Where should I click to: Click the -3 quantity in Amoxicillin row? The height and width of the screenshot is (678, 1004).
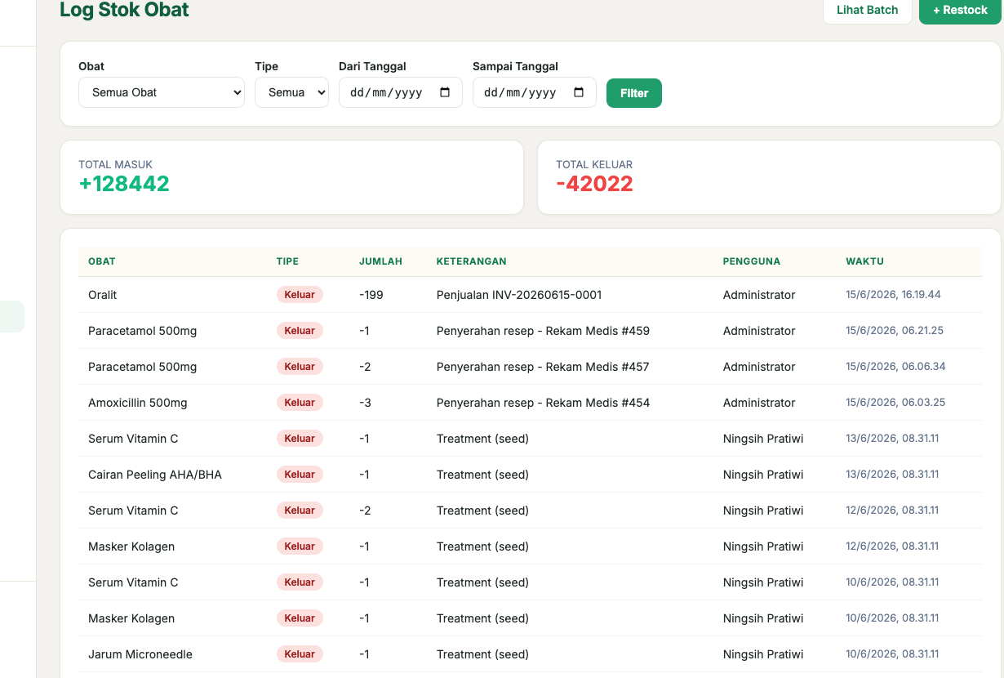tap(365, 403)
